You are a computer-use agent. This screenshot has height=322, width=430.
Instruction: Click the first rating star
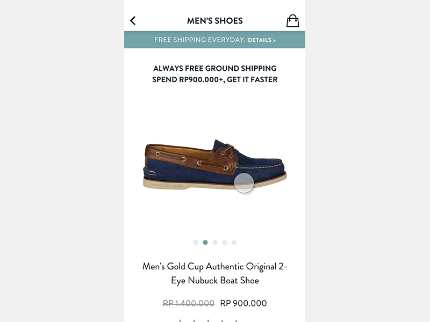[x=181, y=320]
